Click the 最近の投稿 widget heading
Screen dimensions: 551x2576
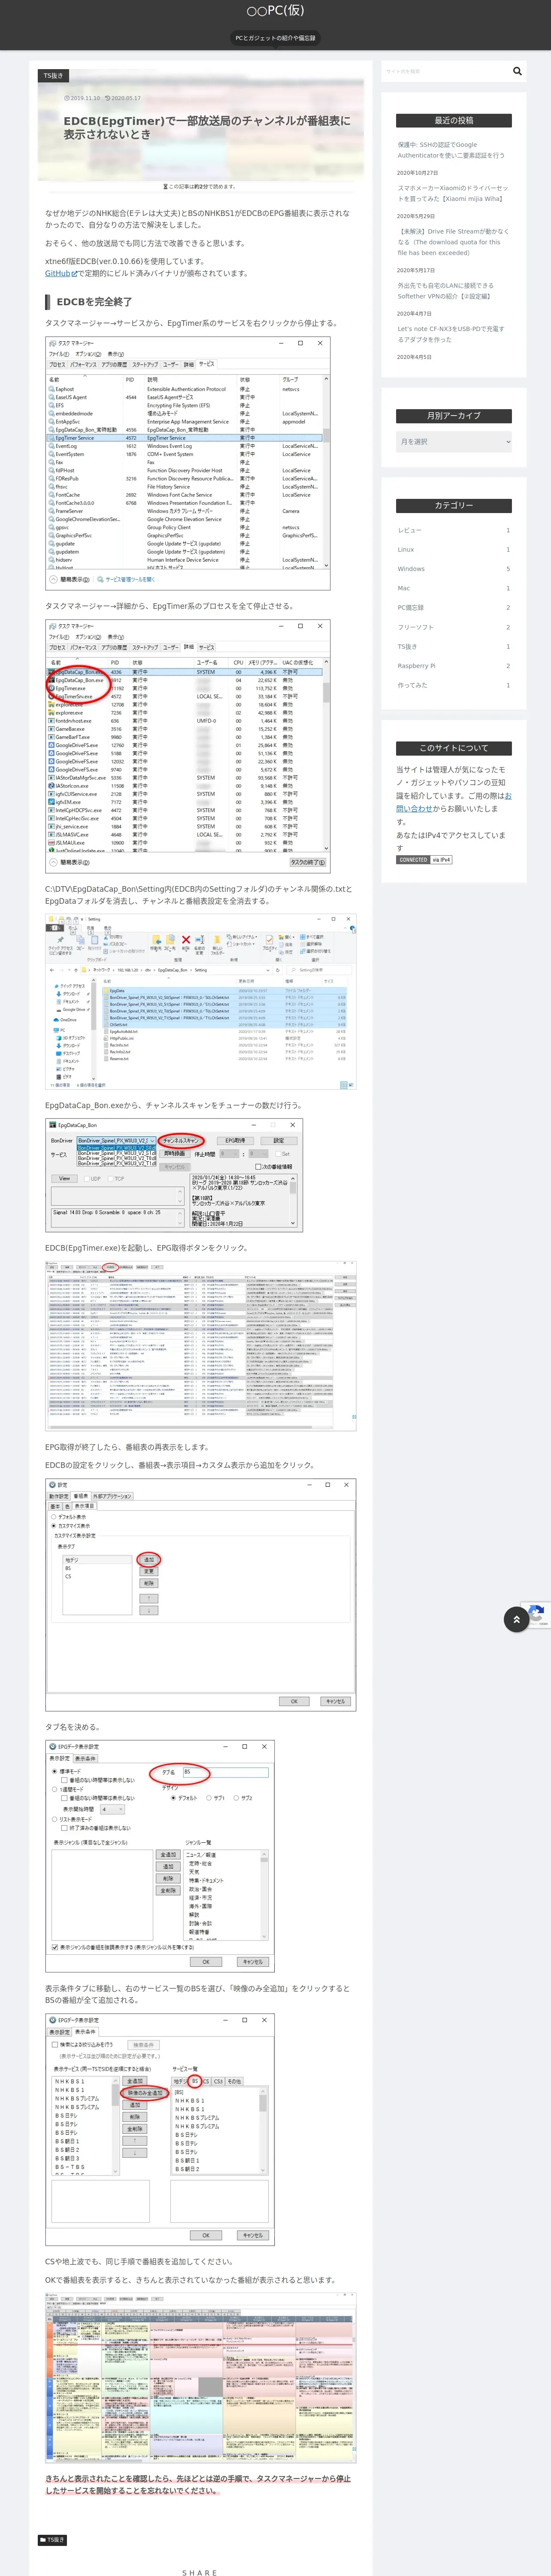click(454, 120)
